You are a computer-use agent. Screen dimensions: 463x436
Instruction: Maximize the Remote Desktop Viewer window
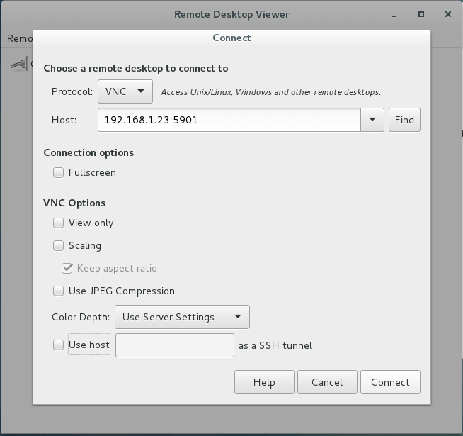click(x=421, y=14)
